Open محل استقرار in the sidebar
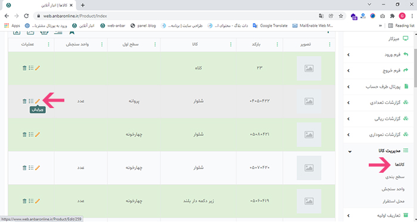The width and height of the screenshot is (417, 222). tap(393, 201)
